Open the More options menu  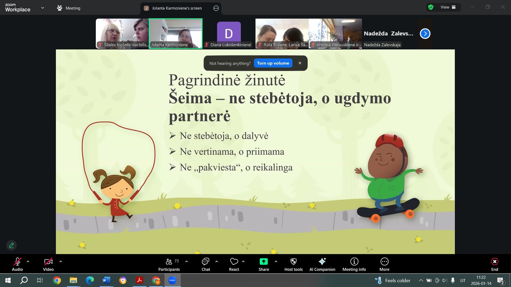pyautogui.click(x=384, y=264)
